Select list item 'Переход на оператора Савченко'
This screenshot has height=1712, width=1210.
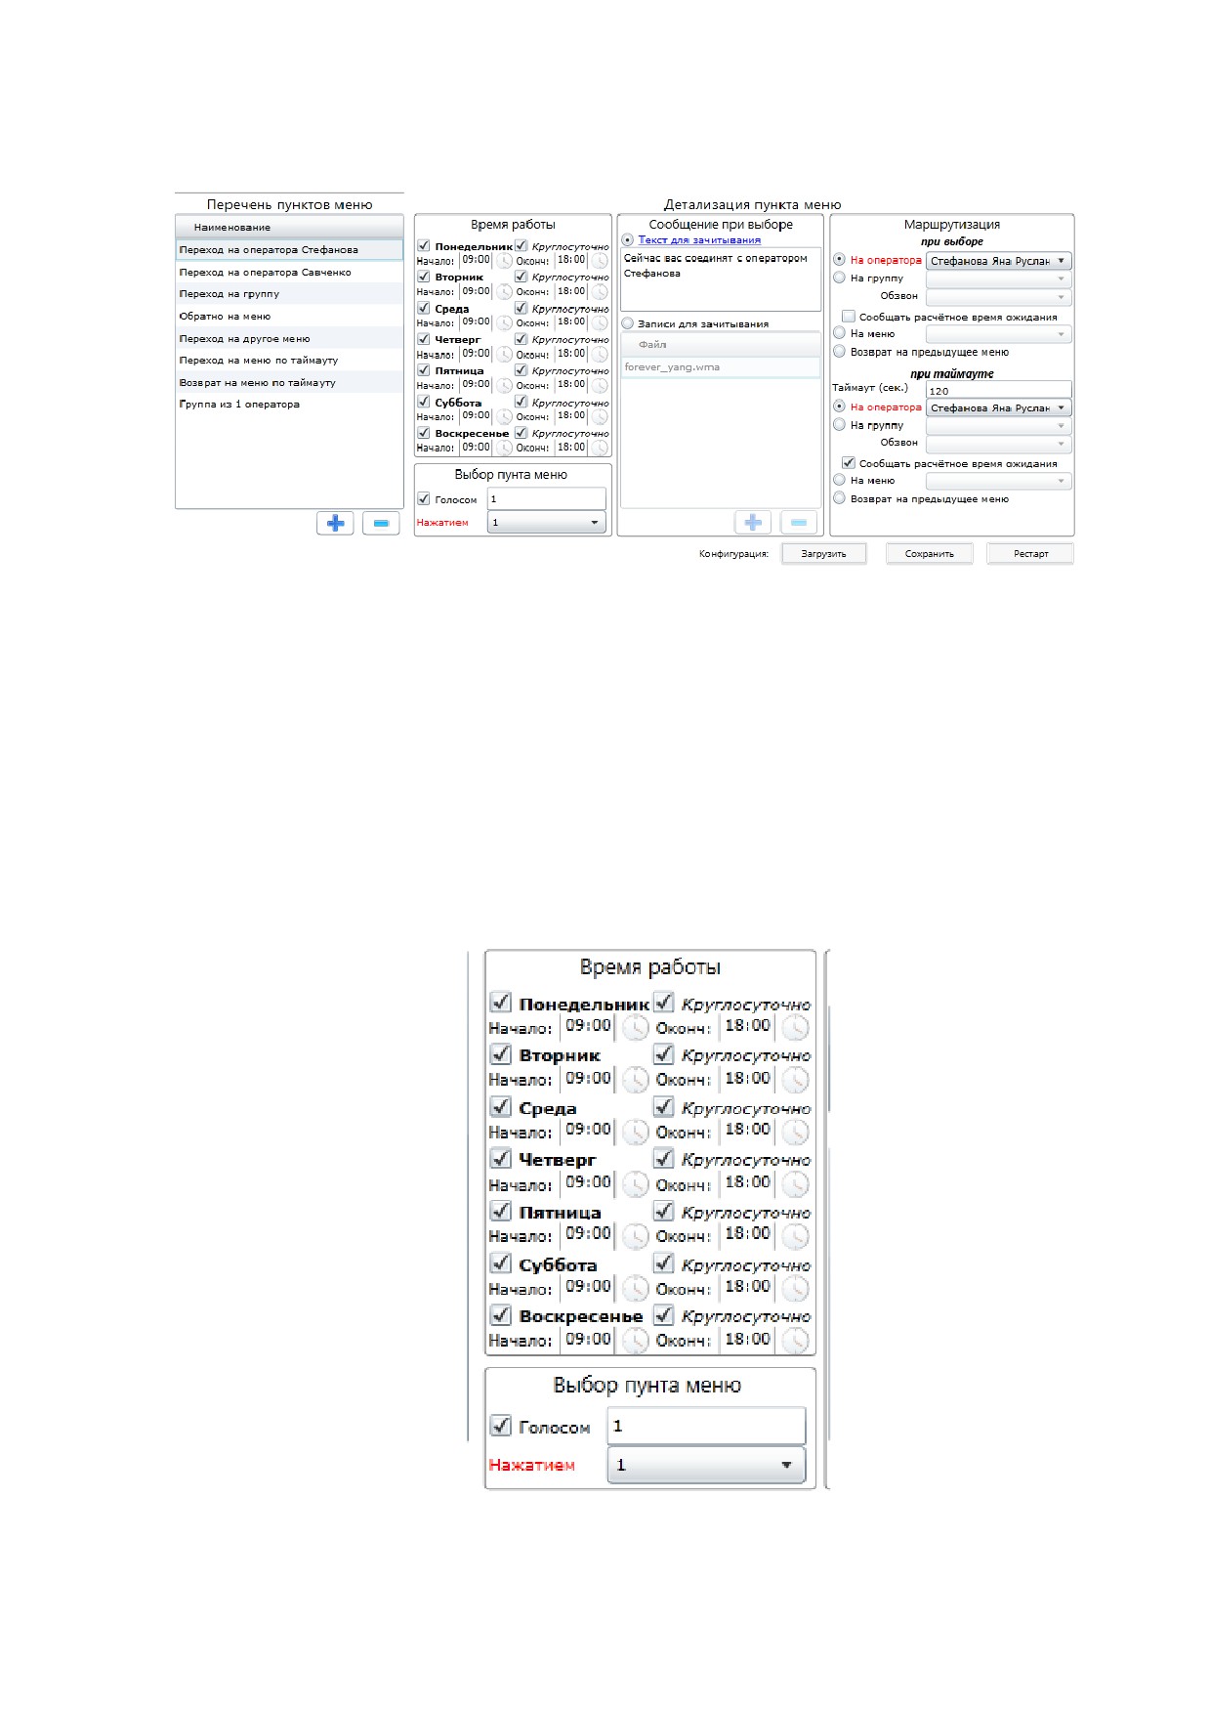289,273
